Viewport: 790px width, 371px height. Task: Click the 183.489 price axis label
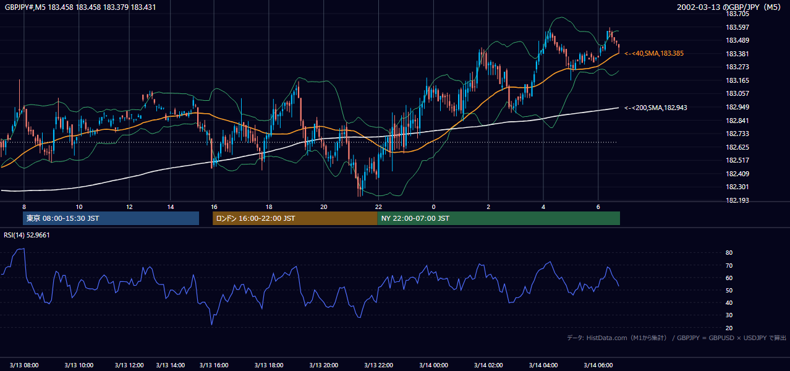click(736, 40)
